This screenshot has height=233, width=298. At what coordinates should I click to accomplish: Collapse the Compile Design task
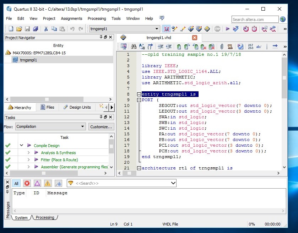tap(21, 145)
